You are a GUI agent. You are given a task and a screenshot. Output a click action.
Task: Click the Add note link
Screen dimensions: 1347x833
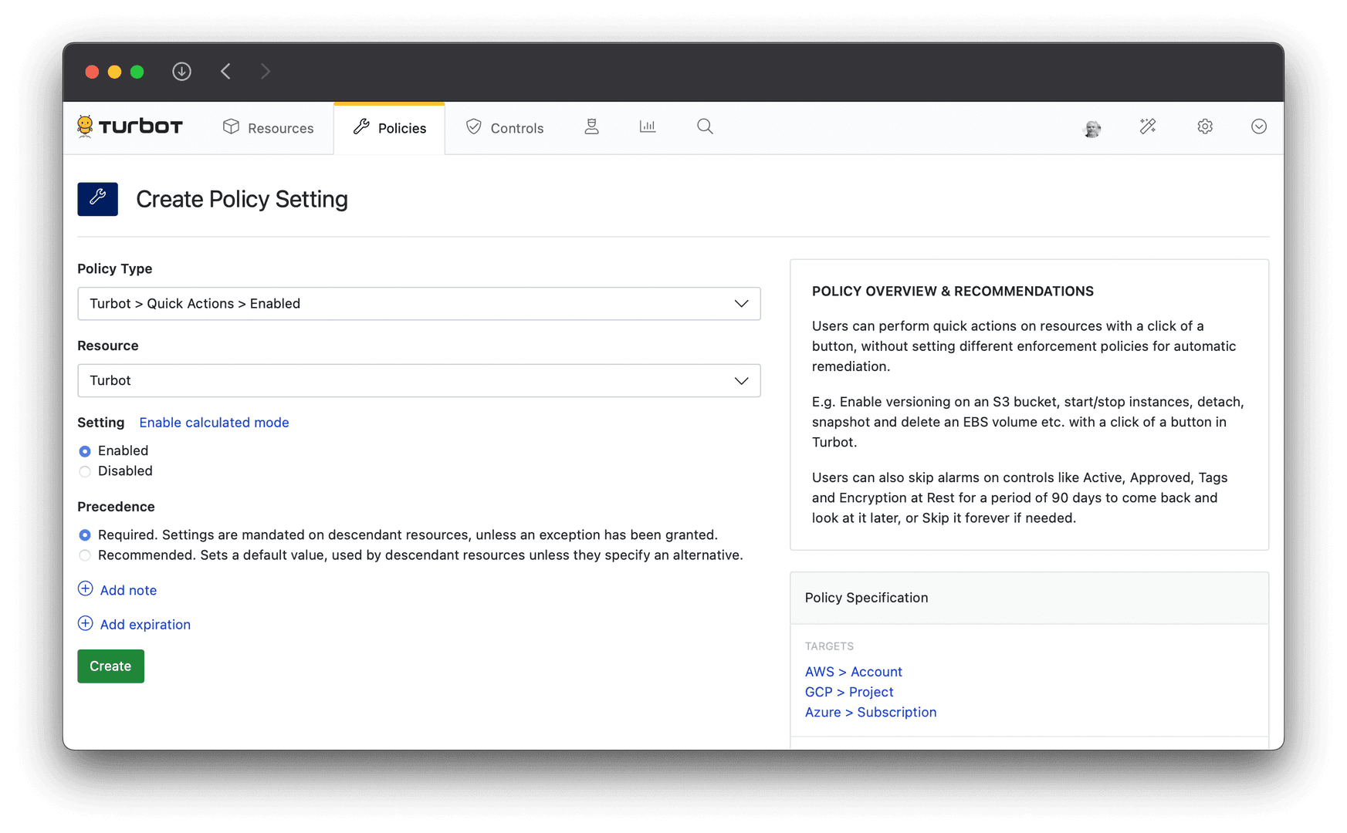(128, 590)
